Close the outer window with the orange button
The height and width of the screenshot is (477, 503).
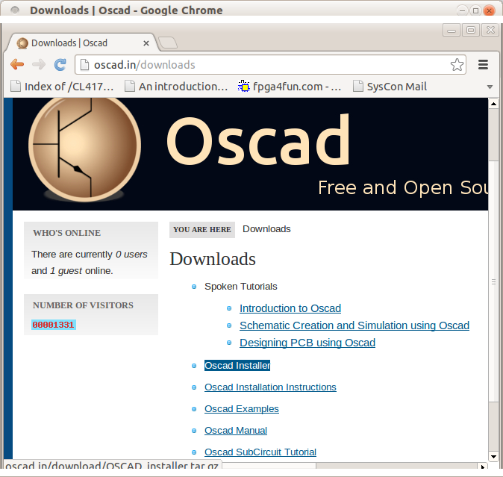(x=489, y=10)
